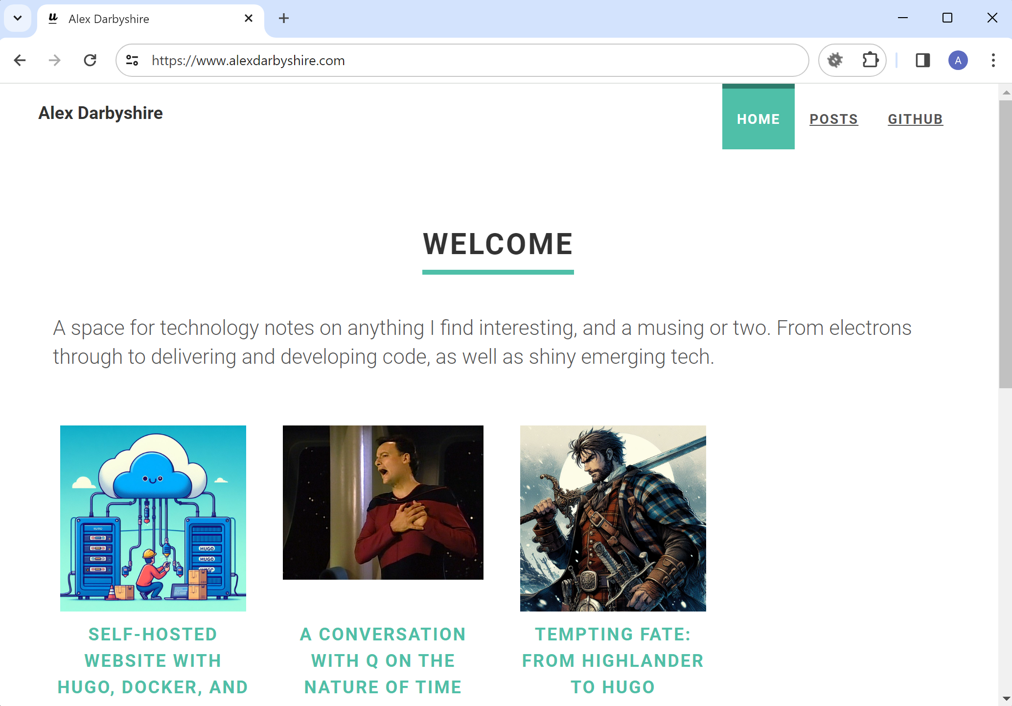Open the Chrome three-dot menu
Image resolution: width=1012 pixels, height=706 pixels.
click(993, 60)
